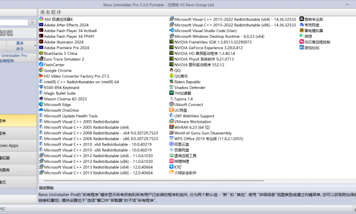Viewport: 356px width, 214px height.
Task: Select the HD Video Converter Factory Pro icon
Action: tap(41, 76)
